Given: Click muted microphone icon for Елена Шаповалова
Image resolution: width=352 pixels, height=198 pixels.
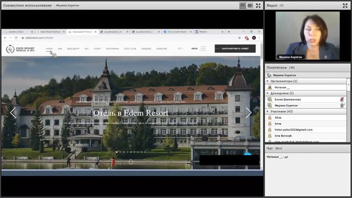Looking at the screenshot, I should tap(342, 99).
